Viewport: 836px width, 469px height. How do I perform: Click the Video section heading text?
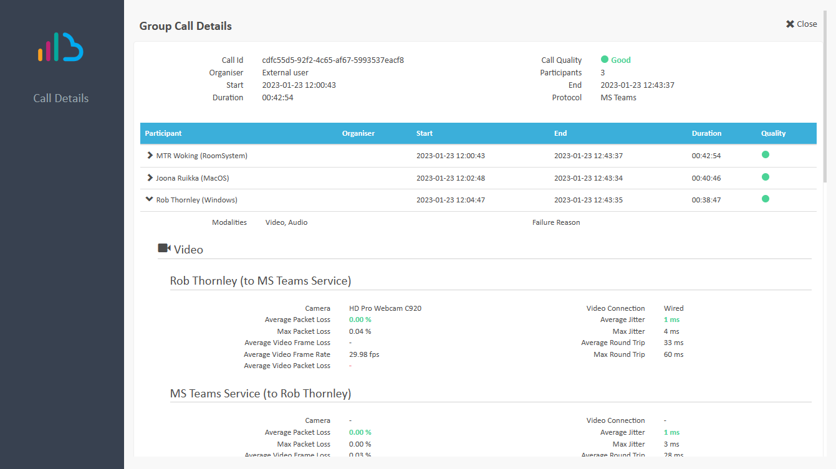(x=188, y=249)
